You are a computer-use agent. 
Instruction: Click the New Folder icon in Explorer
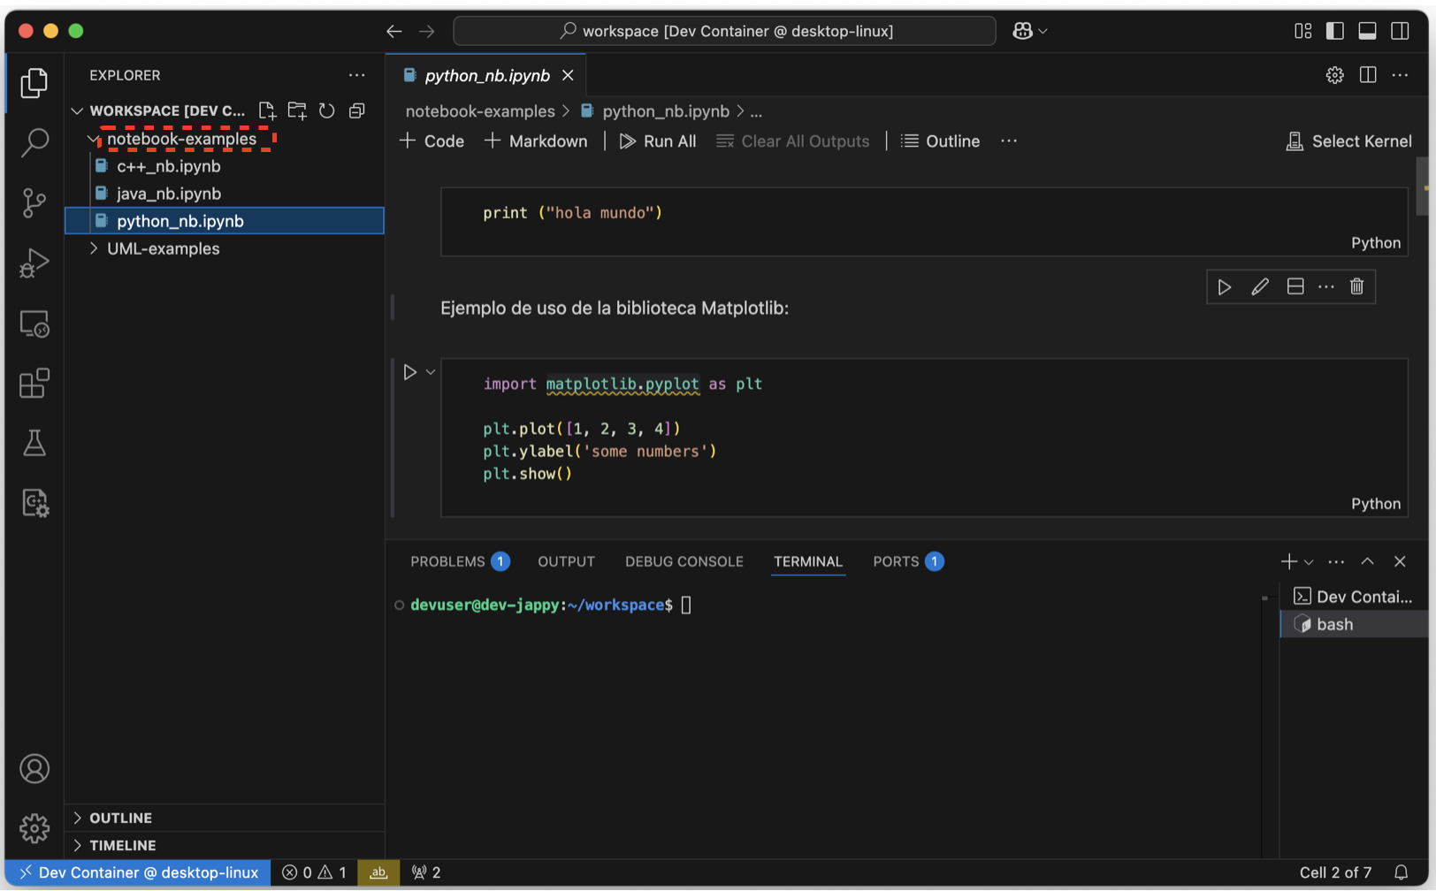pos(297,110)
